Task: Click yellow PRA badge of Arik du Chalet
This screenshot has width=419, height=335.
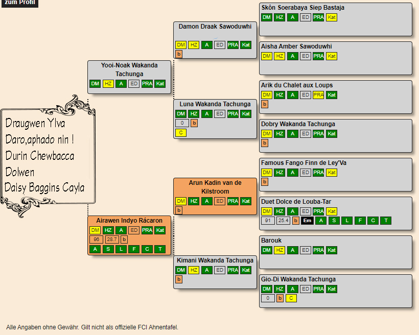Action: pyautogui.click(x=318, y=95)
